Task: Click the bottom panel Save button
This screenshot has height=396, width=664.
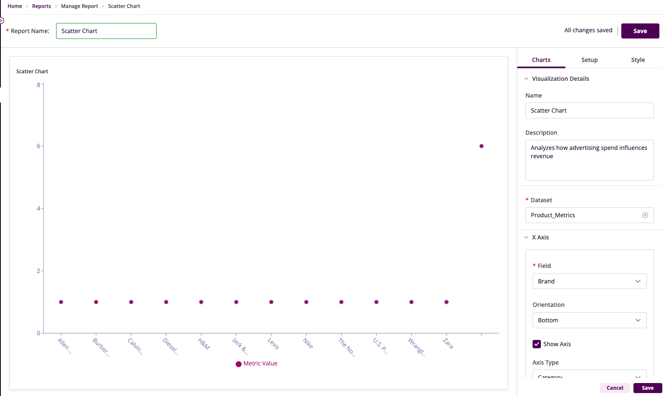Action: 648,388
